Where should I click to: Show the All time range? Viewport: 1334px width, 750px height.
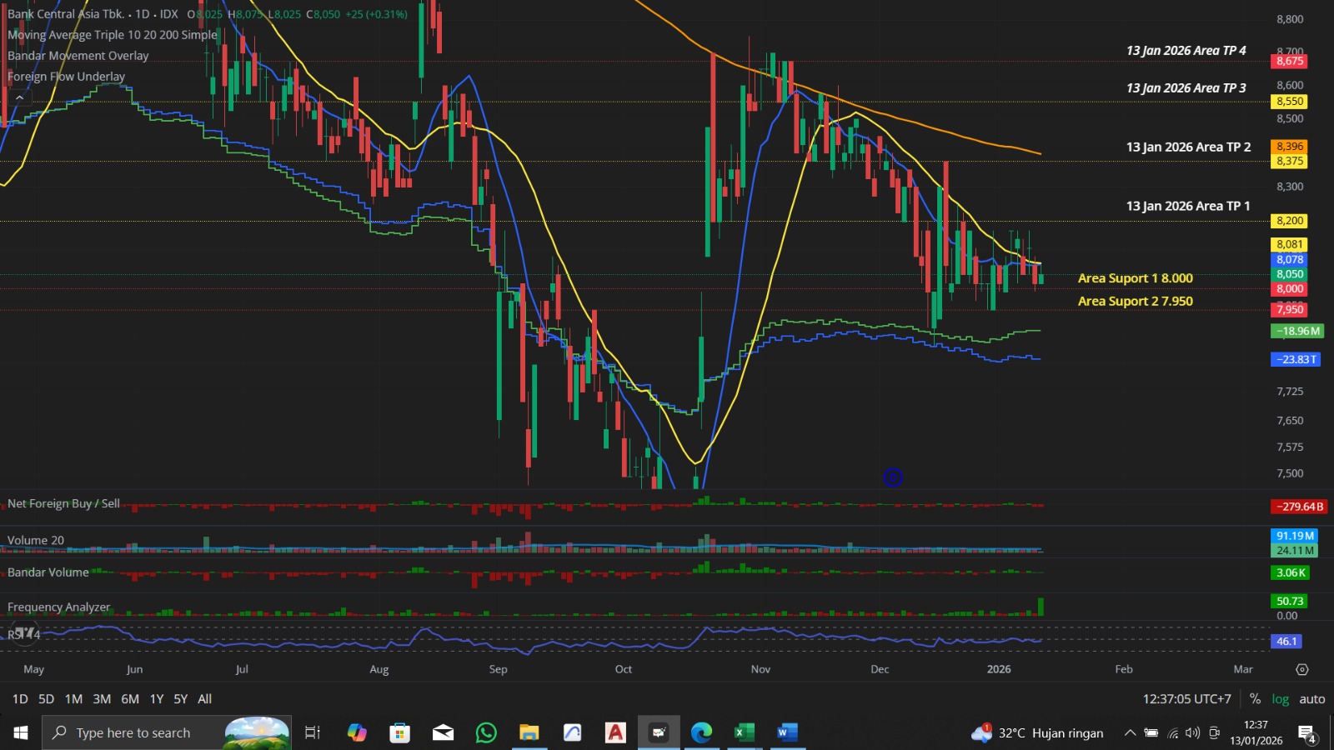[x=204, y=699]
